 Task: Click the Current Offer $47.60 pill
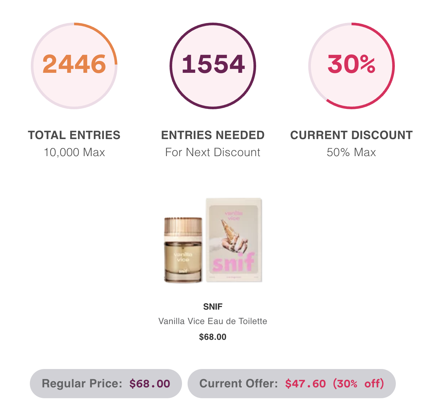[292, 383]
